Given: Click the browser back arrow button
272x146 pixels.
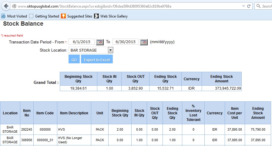Looking at the screenshot, I should click(x=6, y=6).
